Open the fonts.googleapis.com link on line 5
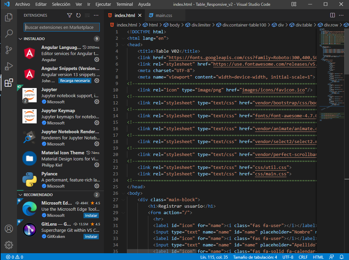This screenshot has width=349, height=260. [243, 58]
